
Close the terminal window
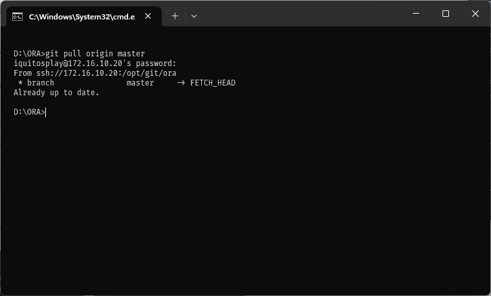[475, 14]
